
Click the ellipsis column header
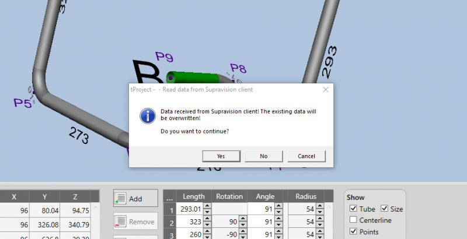point(169,196)
